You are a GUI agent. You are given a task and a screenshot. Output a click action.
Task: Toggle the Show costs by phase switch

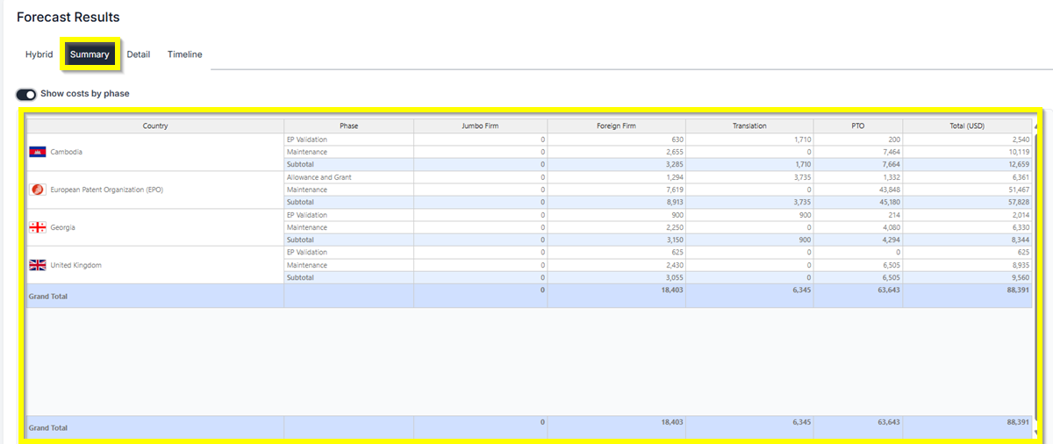[x=25, y=94]
